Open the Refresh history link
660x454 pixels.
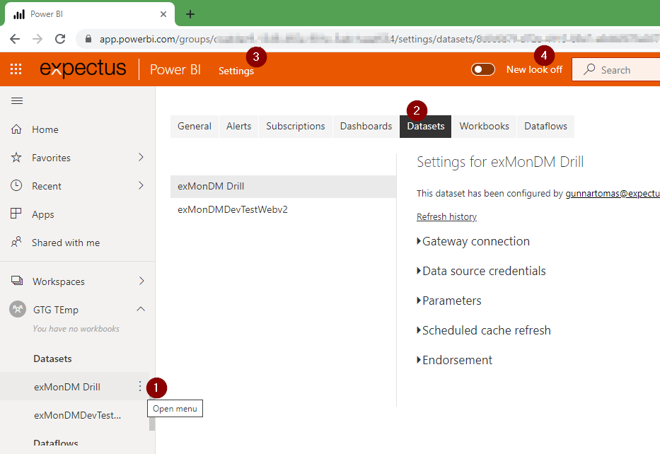pyautogui.click(x=446, y=216)
